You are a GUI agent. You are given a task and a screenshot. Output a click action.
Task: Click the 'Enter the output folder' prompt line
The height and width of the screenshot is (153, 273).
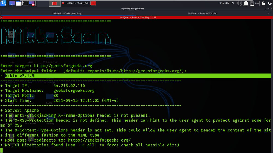[x=93, y=71]
